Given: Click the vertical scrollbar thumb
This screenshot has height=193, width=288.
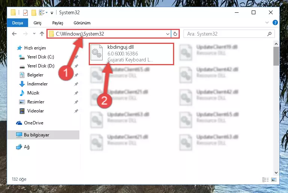Looking at the screenshot, I should (x=276, y=56).
